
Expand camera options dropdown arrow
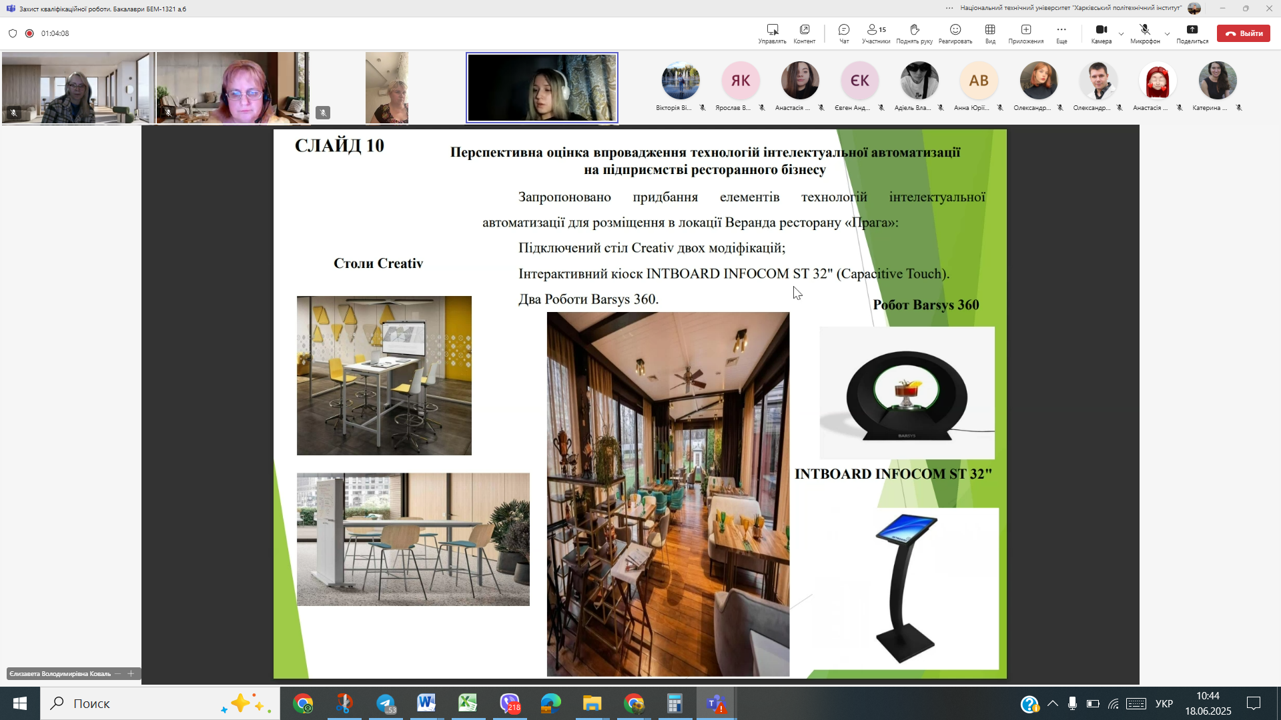[x=1121, y=33]
